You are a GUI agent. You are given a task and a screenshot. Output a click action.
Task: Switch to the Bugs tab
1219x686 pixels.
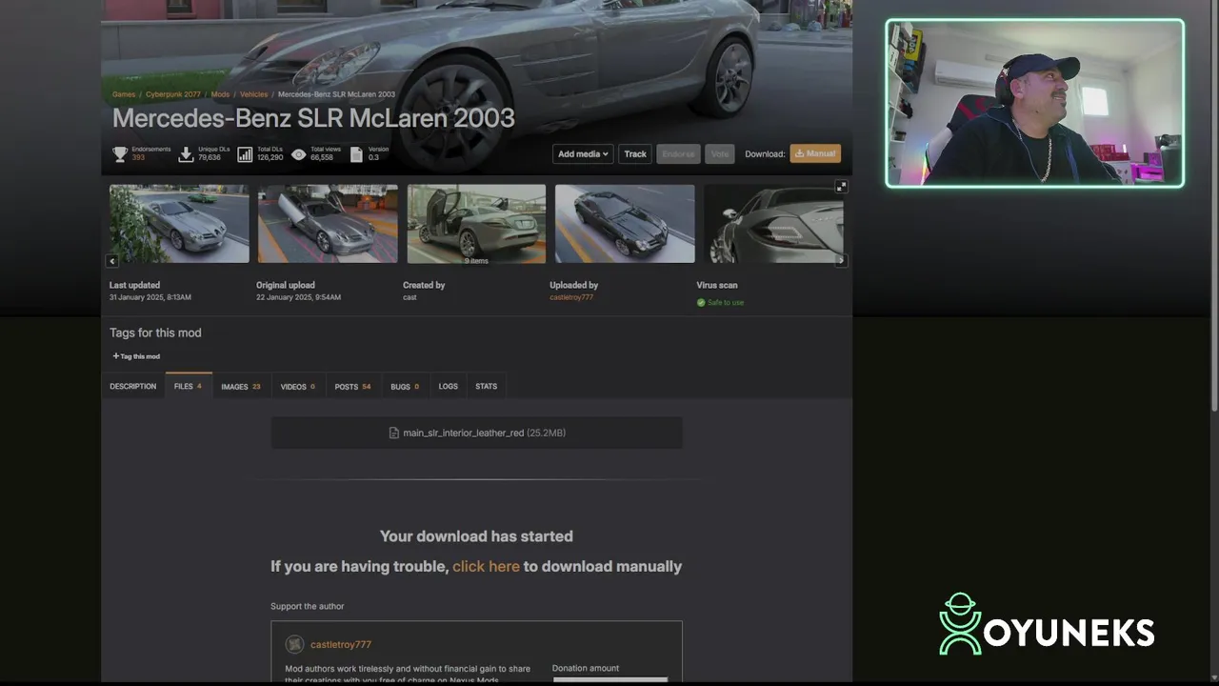click(x=405, y=386)
